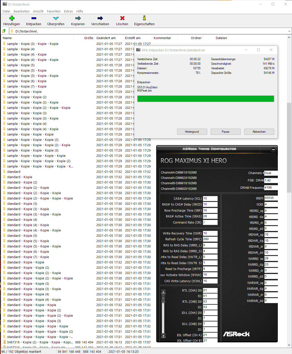Click the file list scrollbar thumb
This screenshot has width=292, height=354.
click(289, 147)
